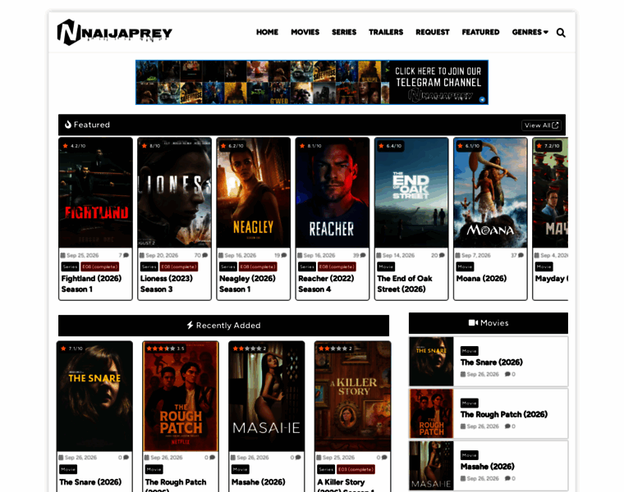Click the Telegram channel banner

[312, 82]
